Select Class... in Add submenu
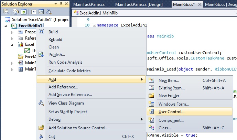 190,128
